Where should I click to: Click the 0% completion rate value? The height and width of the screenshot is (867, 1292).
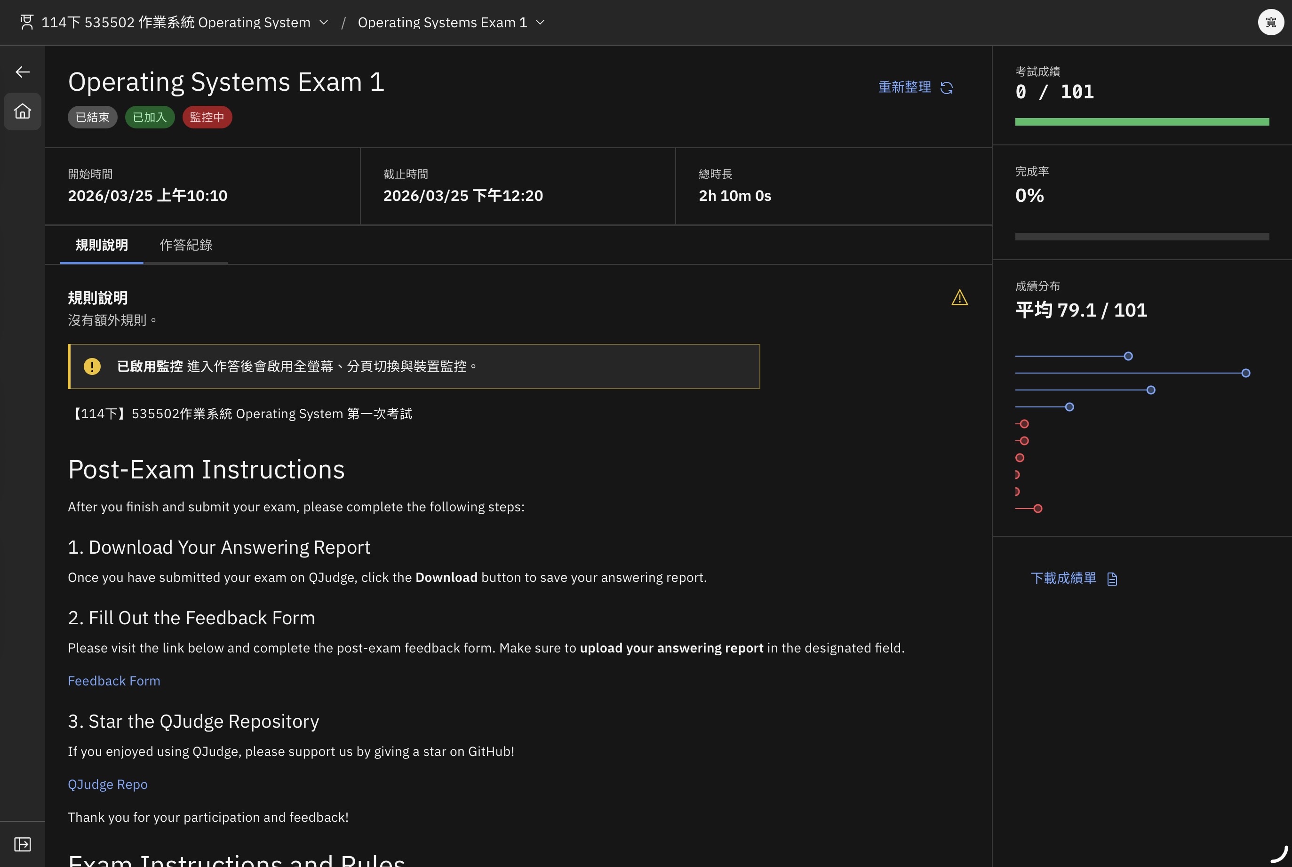(x=1029, y=195)
